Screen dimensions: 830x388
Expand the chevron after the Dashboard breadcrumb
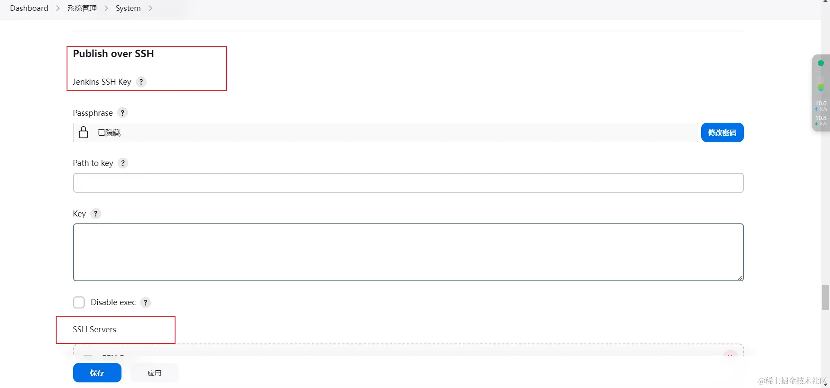(58, 9)
